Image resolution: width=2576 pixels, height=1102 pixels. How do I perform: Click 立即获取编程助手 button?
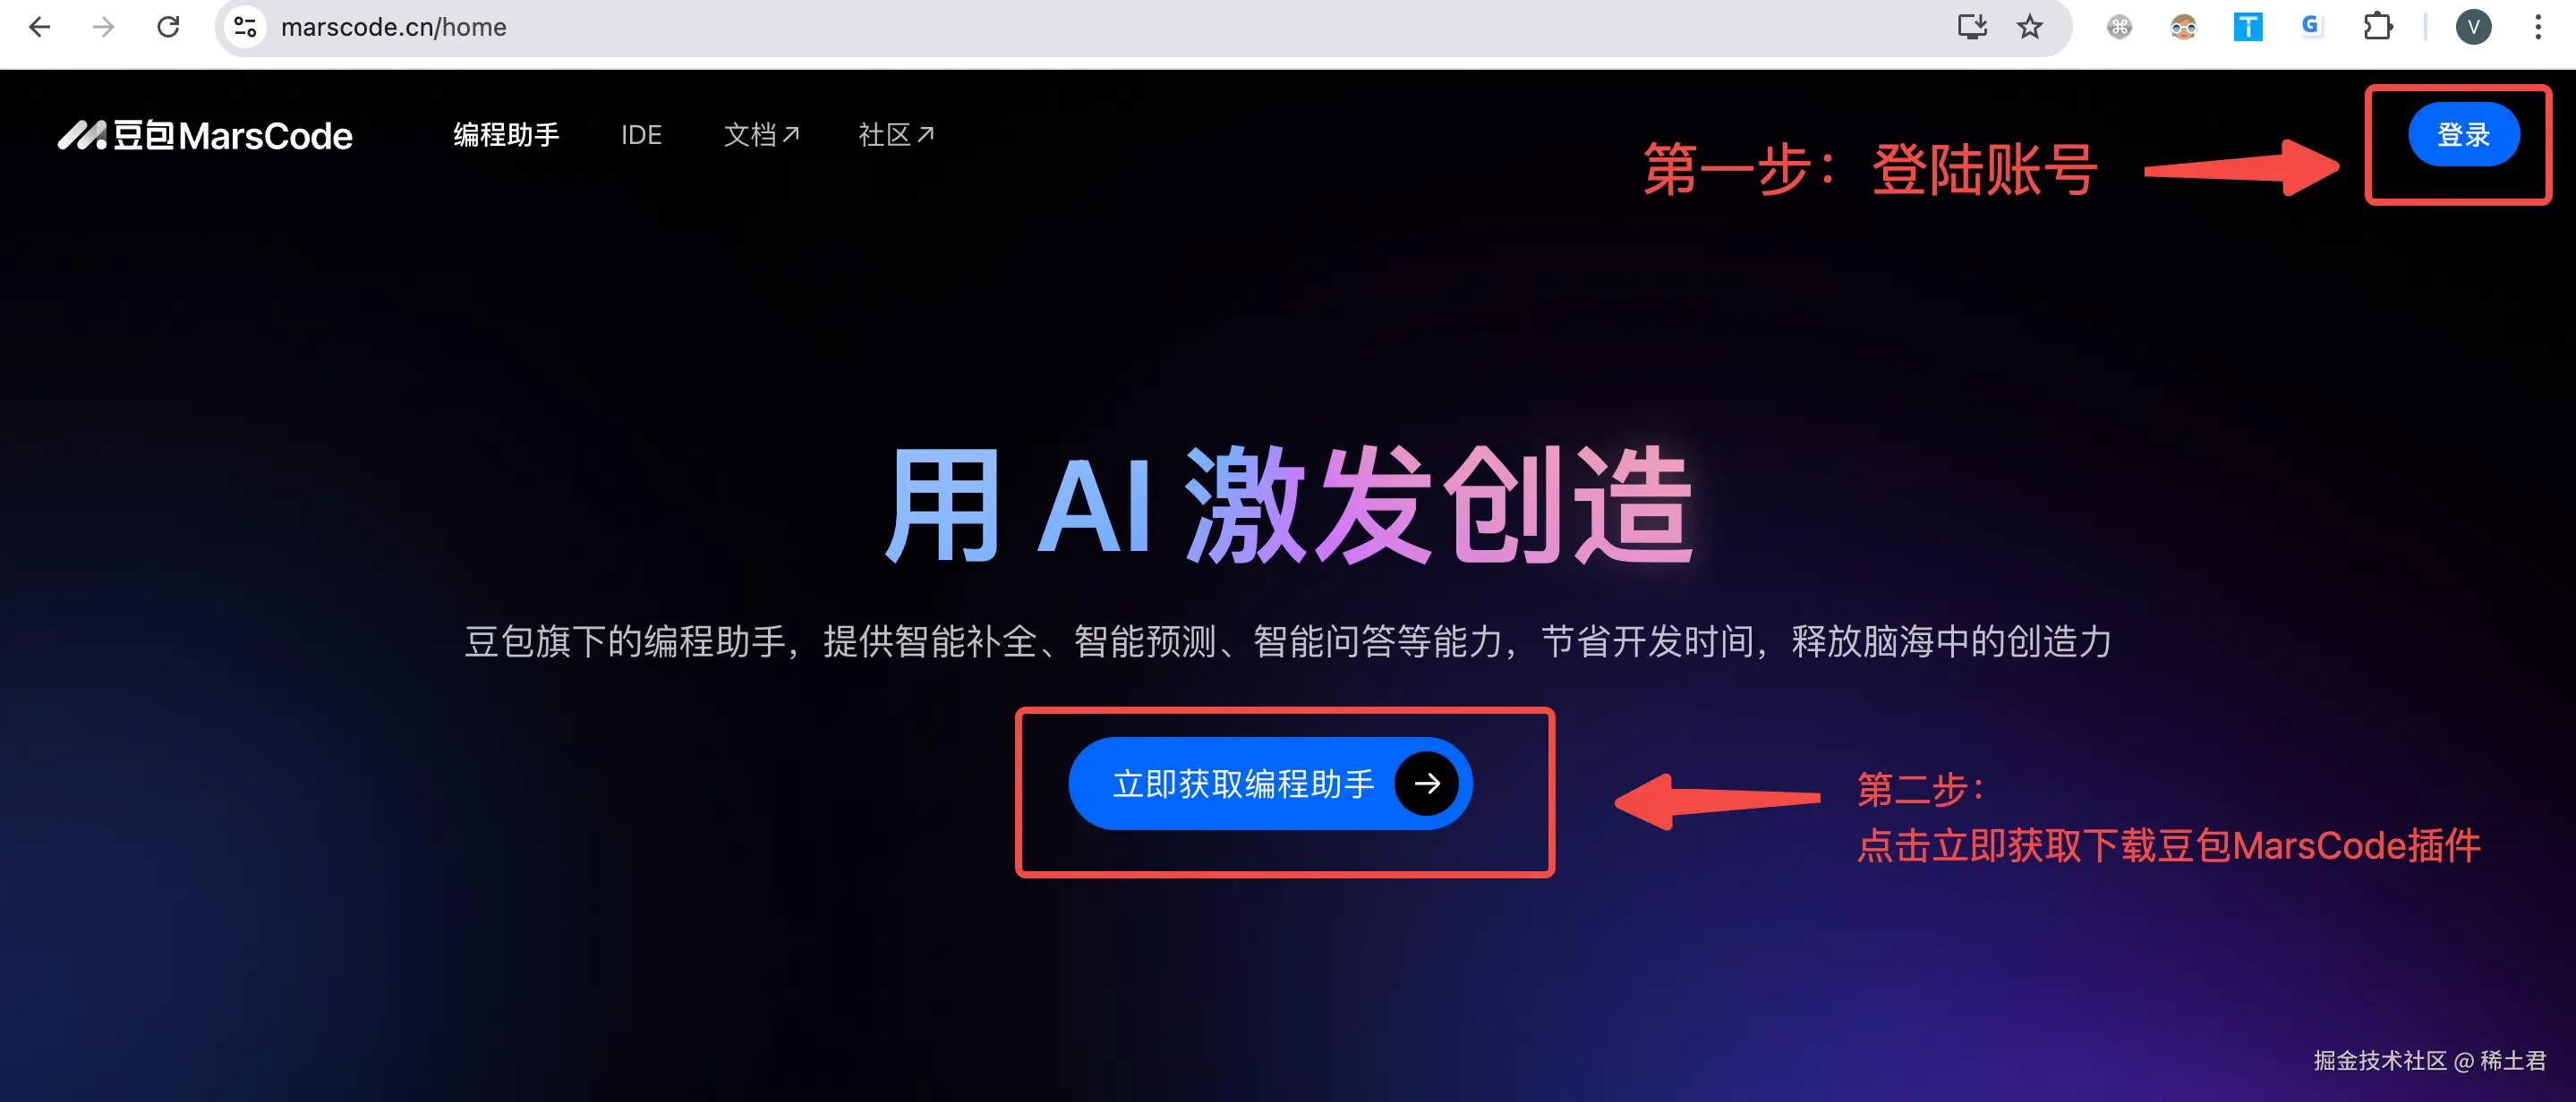click(1270, 784)
